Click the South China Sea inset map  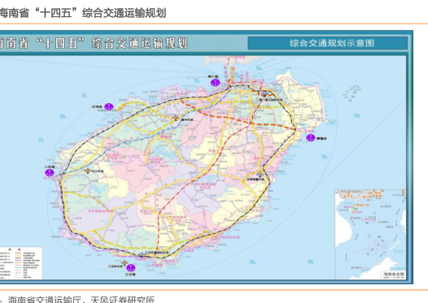pos(370,234)
